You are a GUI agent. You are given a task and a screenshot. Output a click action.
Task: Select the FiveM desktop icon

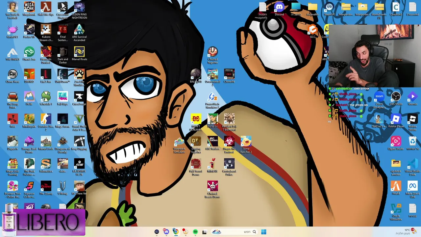(x=396, y=188)
